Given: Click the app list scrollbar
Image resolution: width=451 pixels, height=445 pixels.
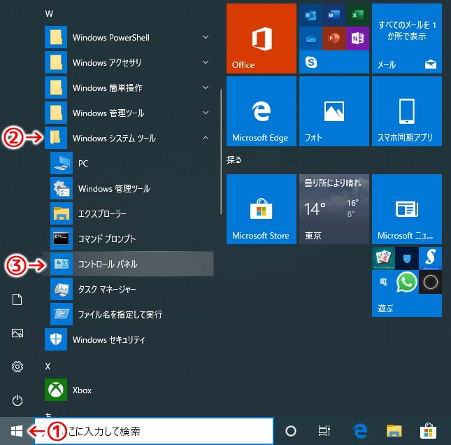Looking at the screenshot, I should (221, 152).
